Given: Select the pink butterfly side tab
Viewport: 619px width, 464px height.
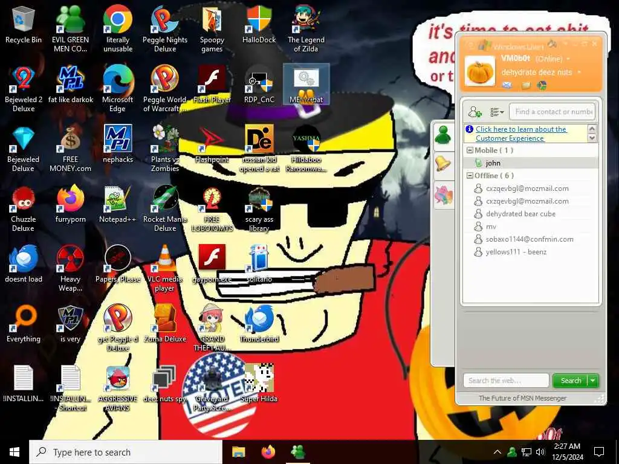Looking at the screenshot, I should coord(443,195).
